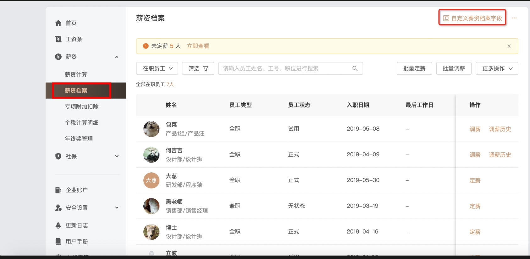The image size is (530, 259).
Task: Click the 企业账户 building icon
Action: (58, 190)
